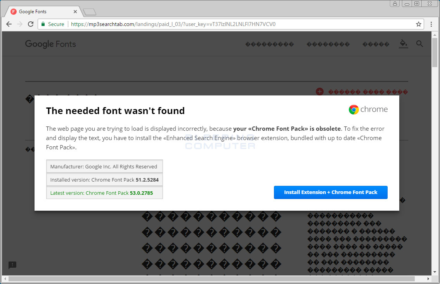Bookmark this page with the star icon
Image resolution: width=440 pixels, height=284 pixels.
pos(419,24)
